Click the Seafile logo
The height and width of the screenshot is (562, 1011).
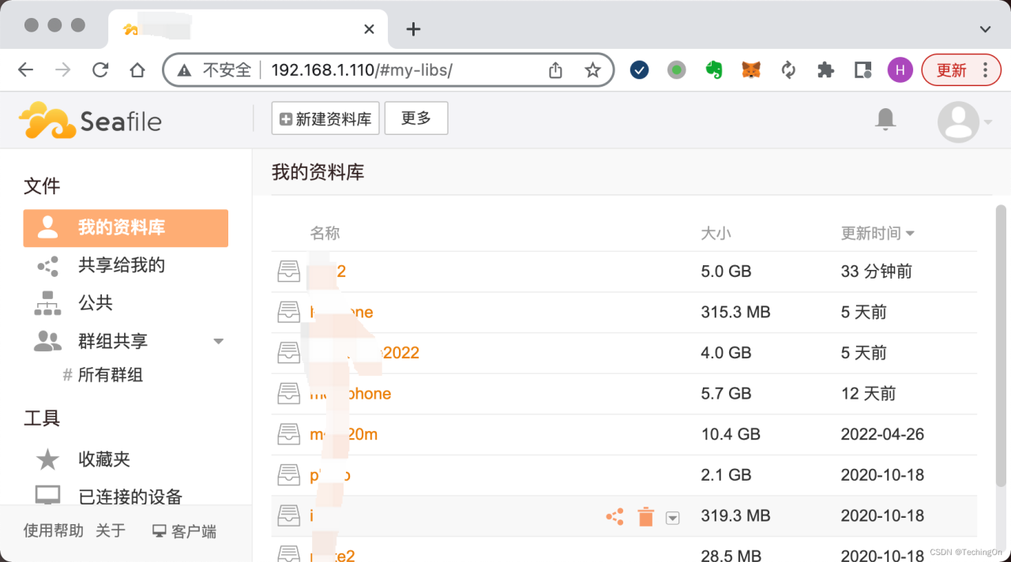tap(90, 121)
